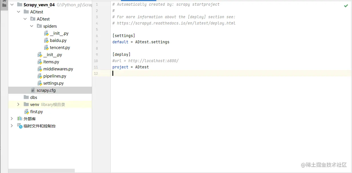Select settings.py in the project tree

point(54,83)
